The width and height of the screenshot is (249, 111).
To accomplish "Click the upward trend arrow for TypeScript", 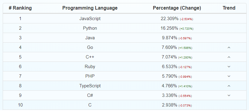I will [229, 86].
